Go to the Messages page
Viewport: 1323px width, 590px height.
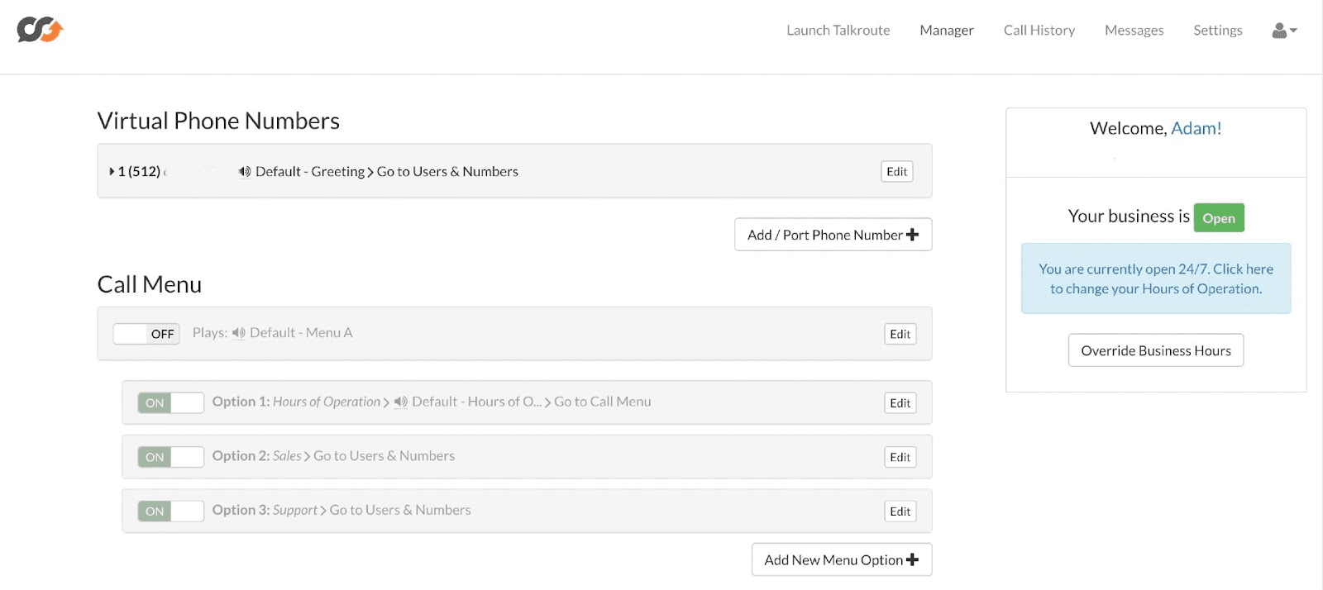(1134, 31)
